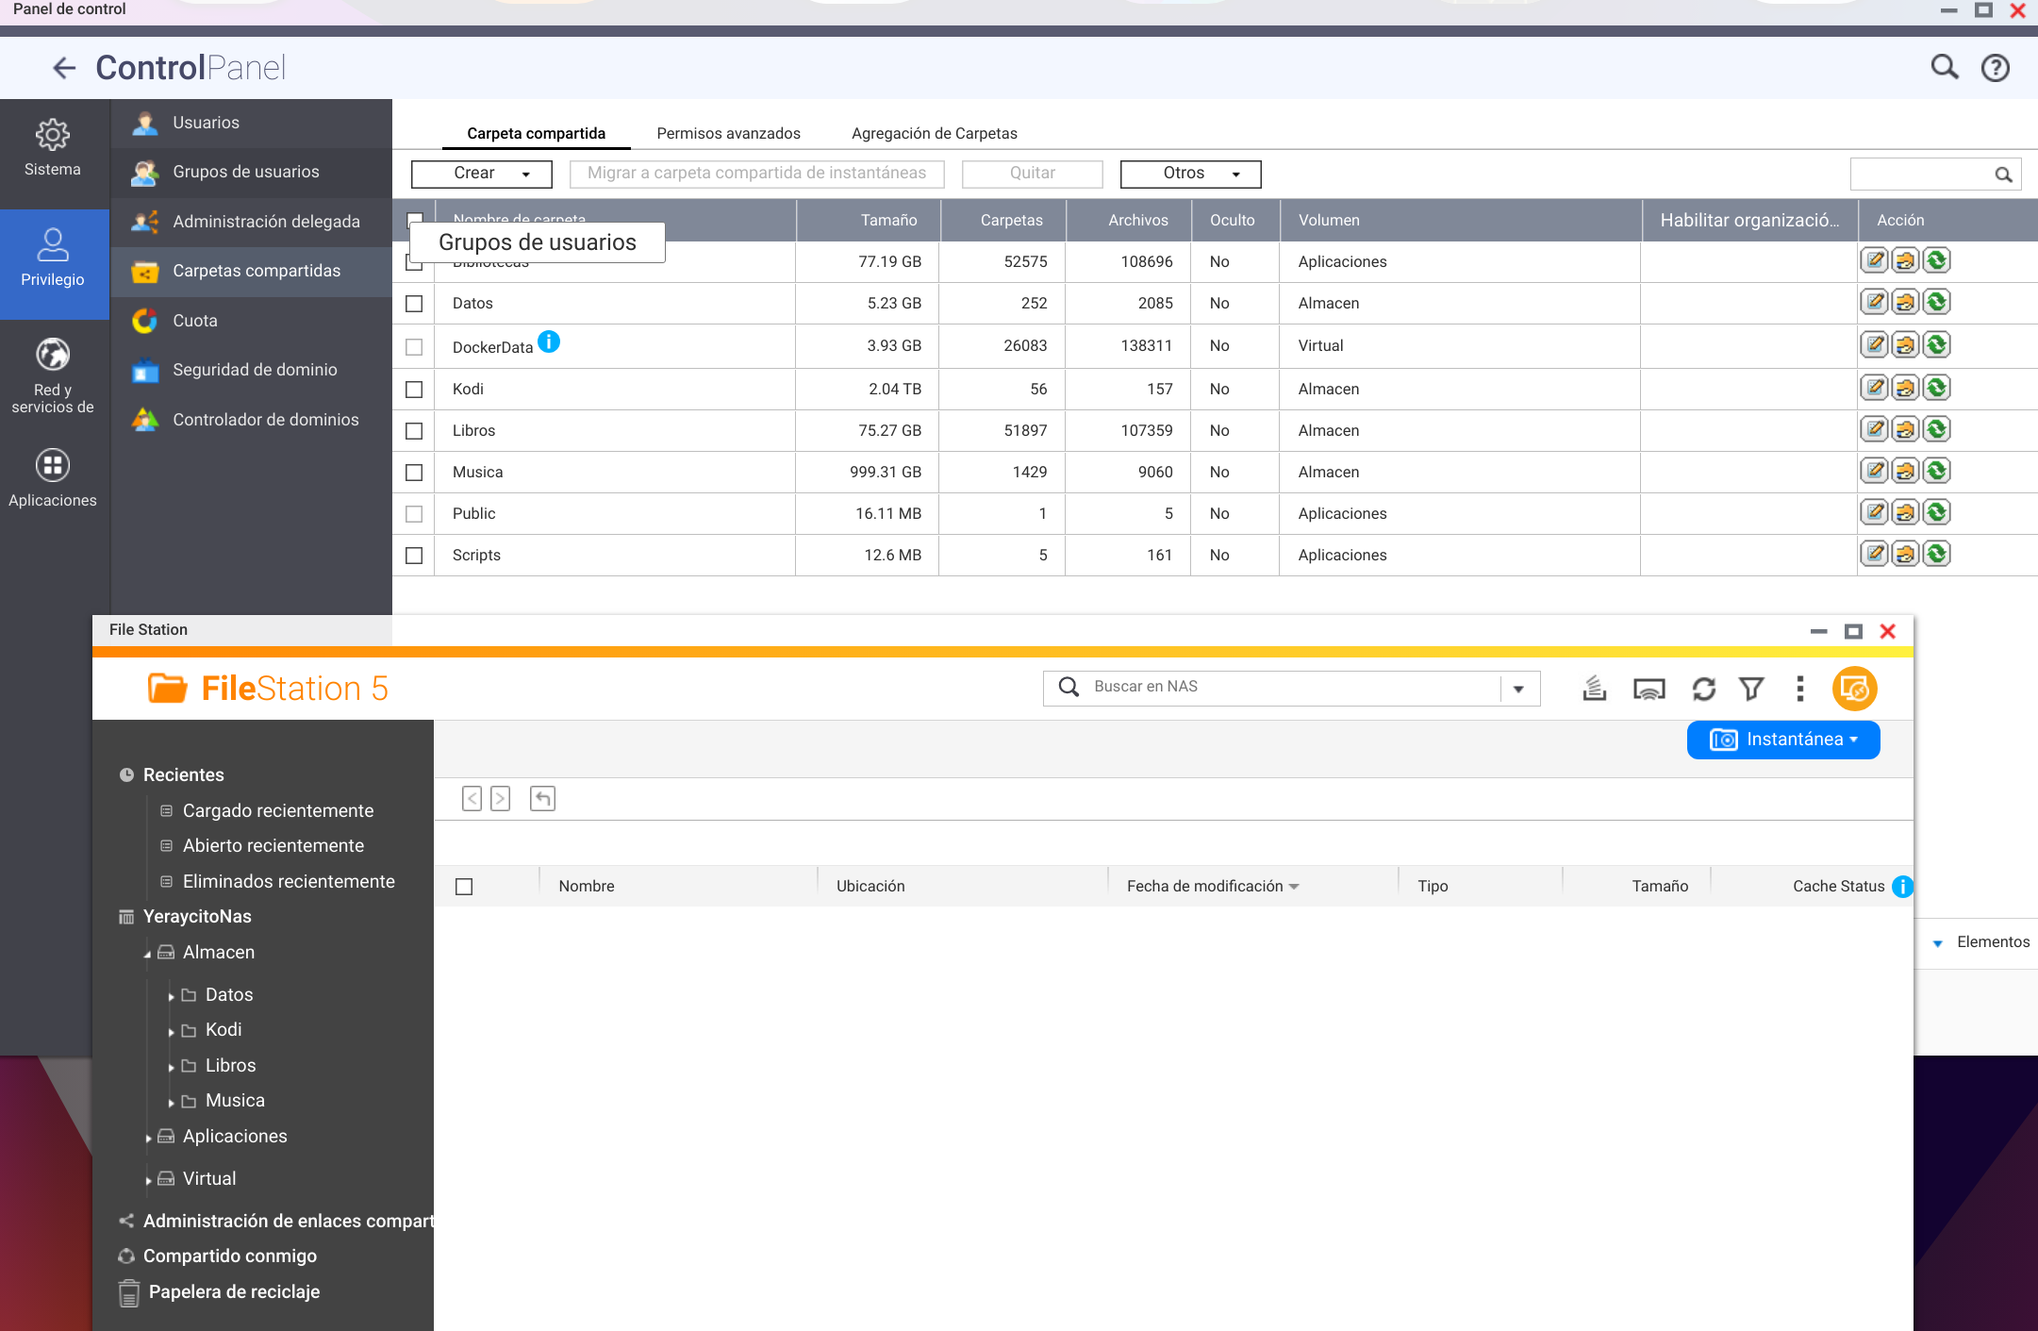Toggle File Station select-all checkbox
Screen dimensions: 2038x1331
click(464, 887)
